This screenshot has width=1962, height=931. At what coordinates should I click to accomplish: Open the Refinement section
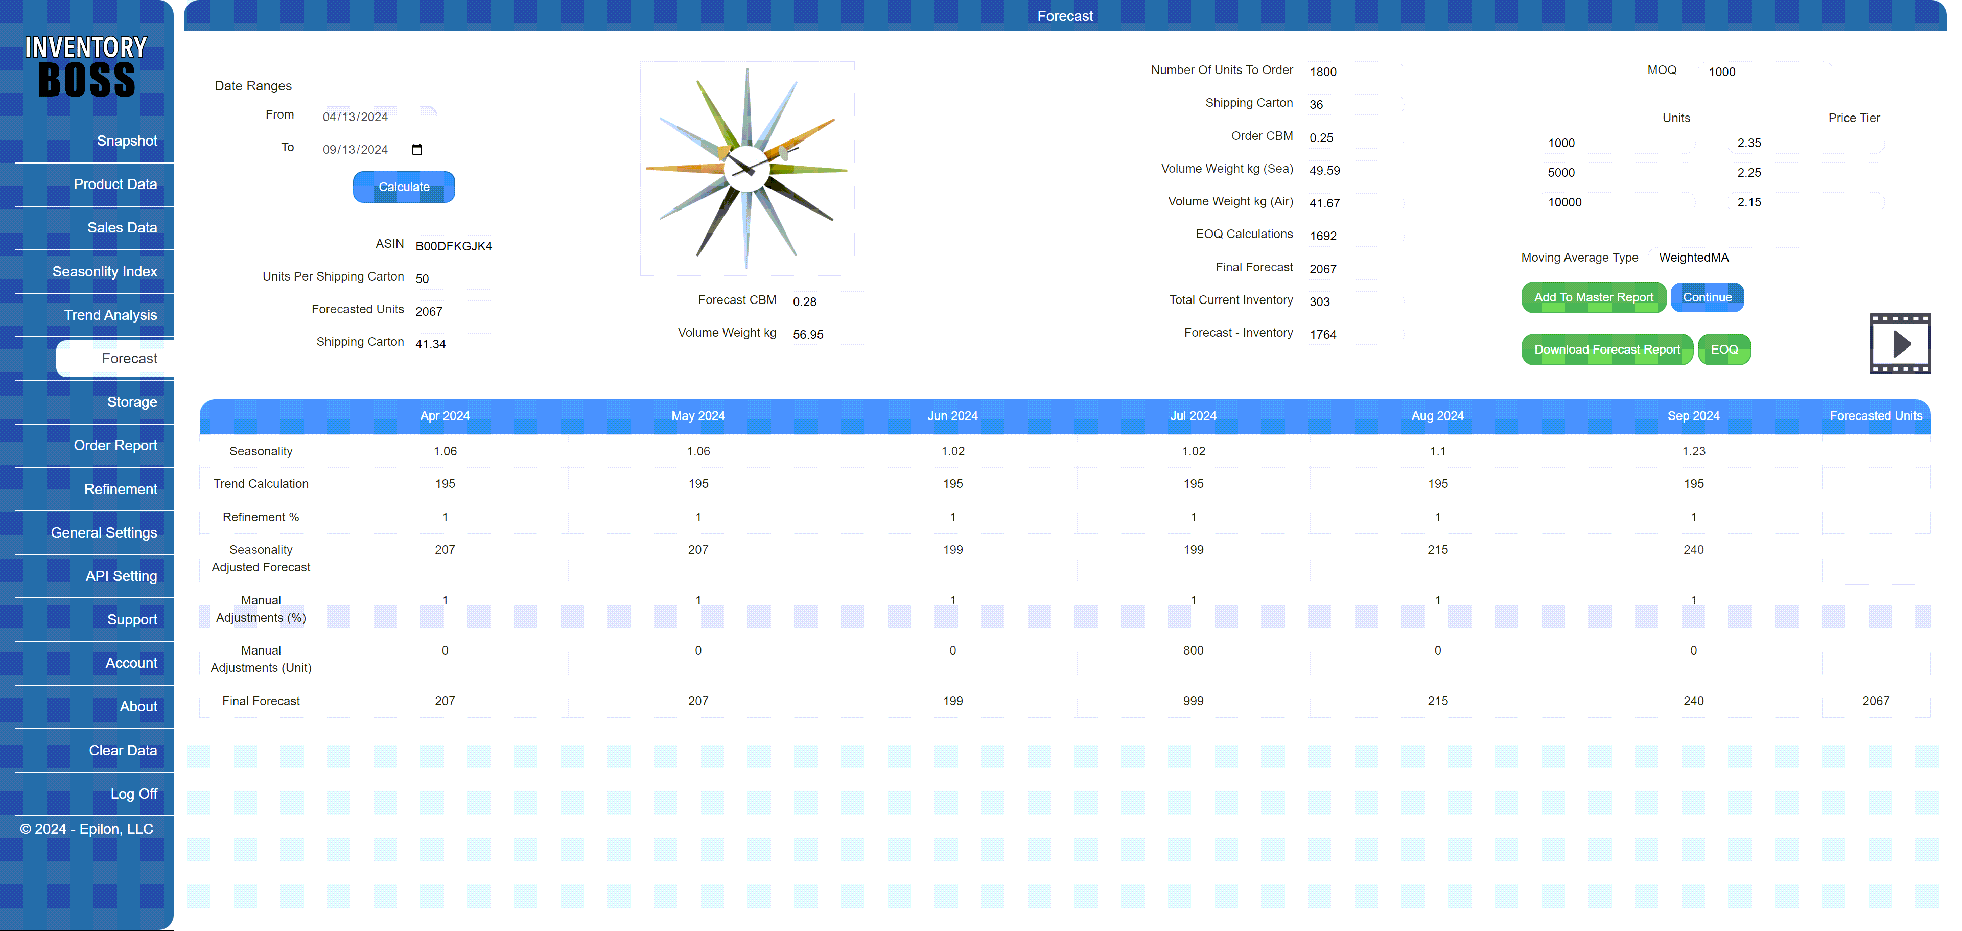pos(121,490)
